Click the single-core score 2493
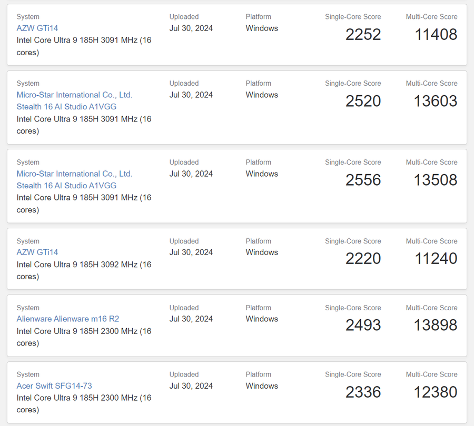The image size is (474, 426). click(363, 326)
